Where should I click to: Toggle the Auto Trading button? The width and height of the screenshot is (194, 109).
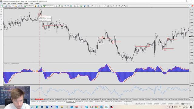48,6
